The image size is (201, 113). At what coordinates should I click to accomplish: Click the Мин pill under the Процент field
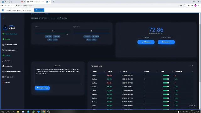(88, 40)
